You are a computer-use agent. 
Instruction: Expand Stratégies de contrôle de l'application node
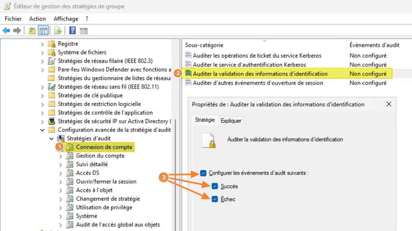[42, 113]
